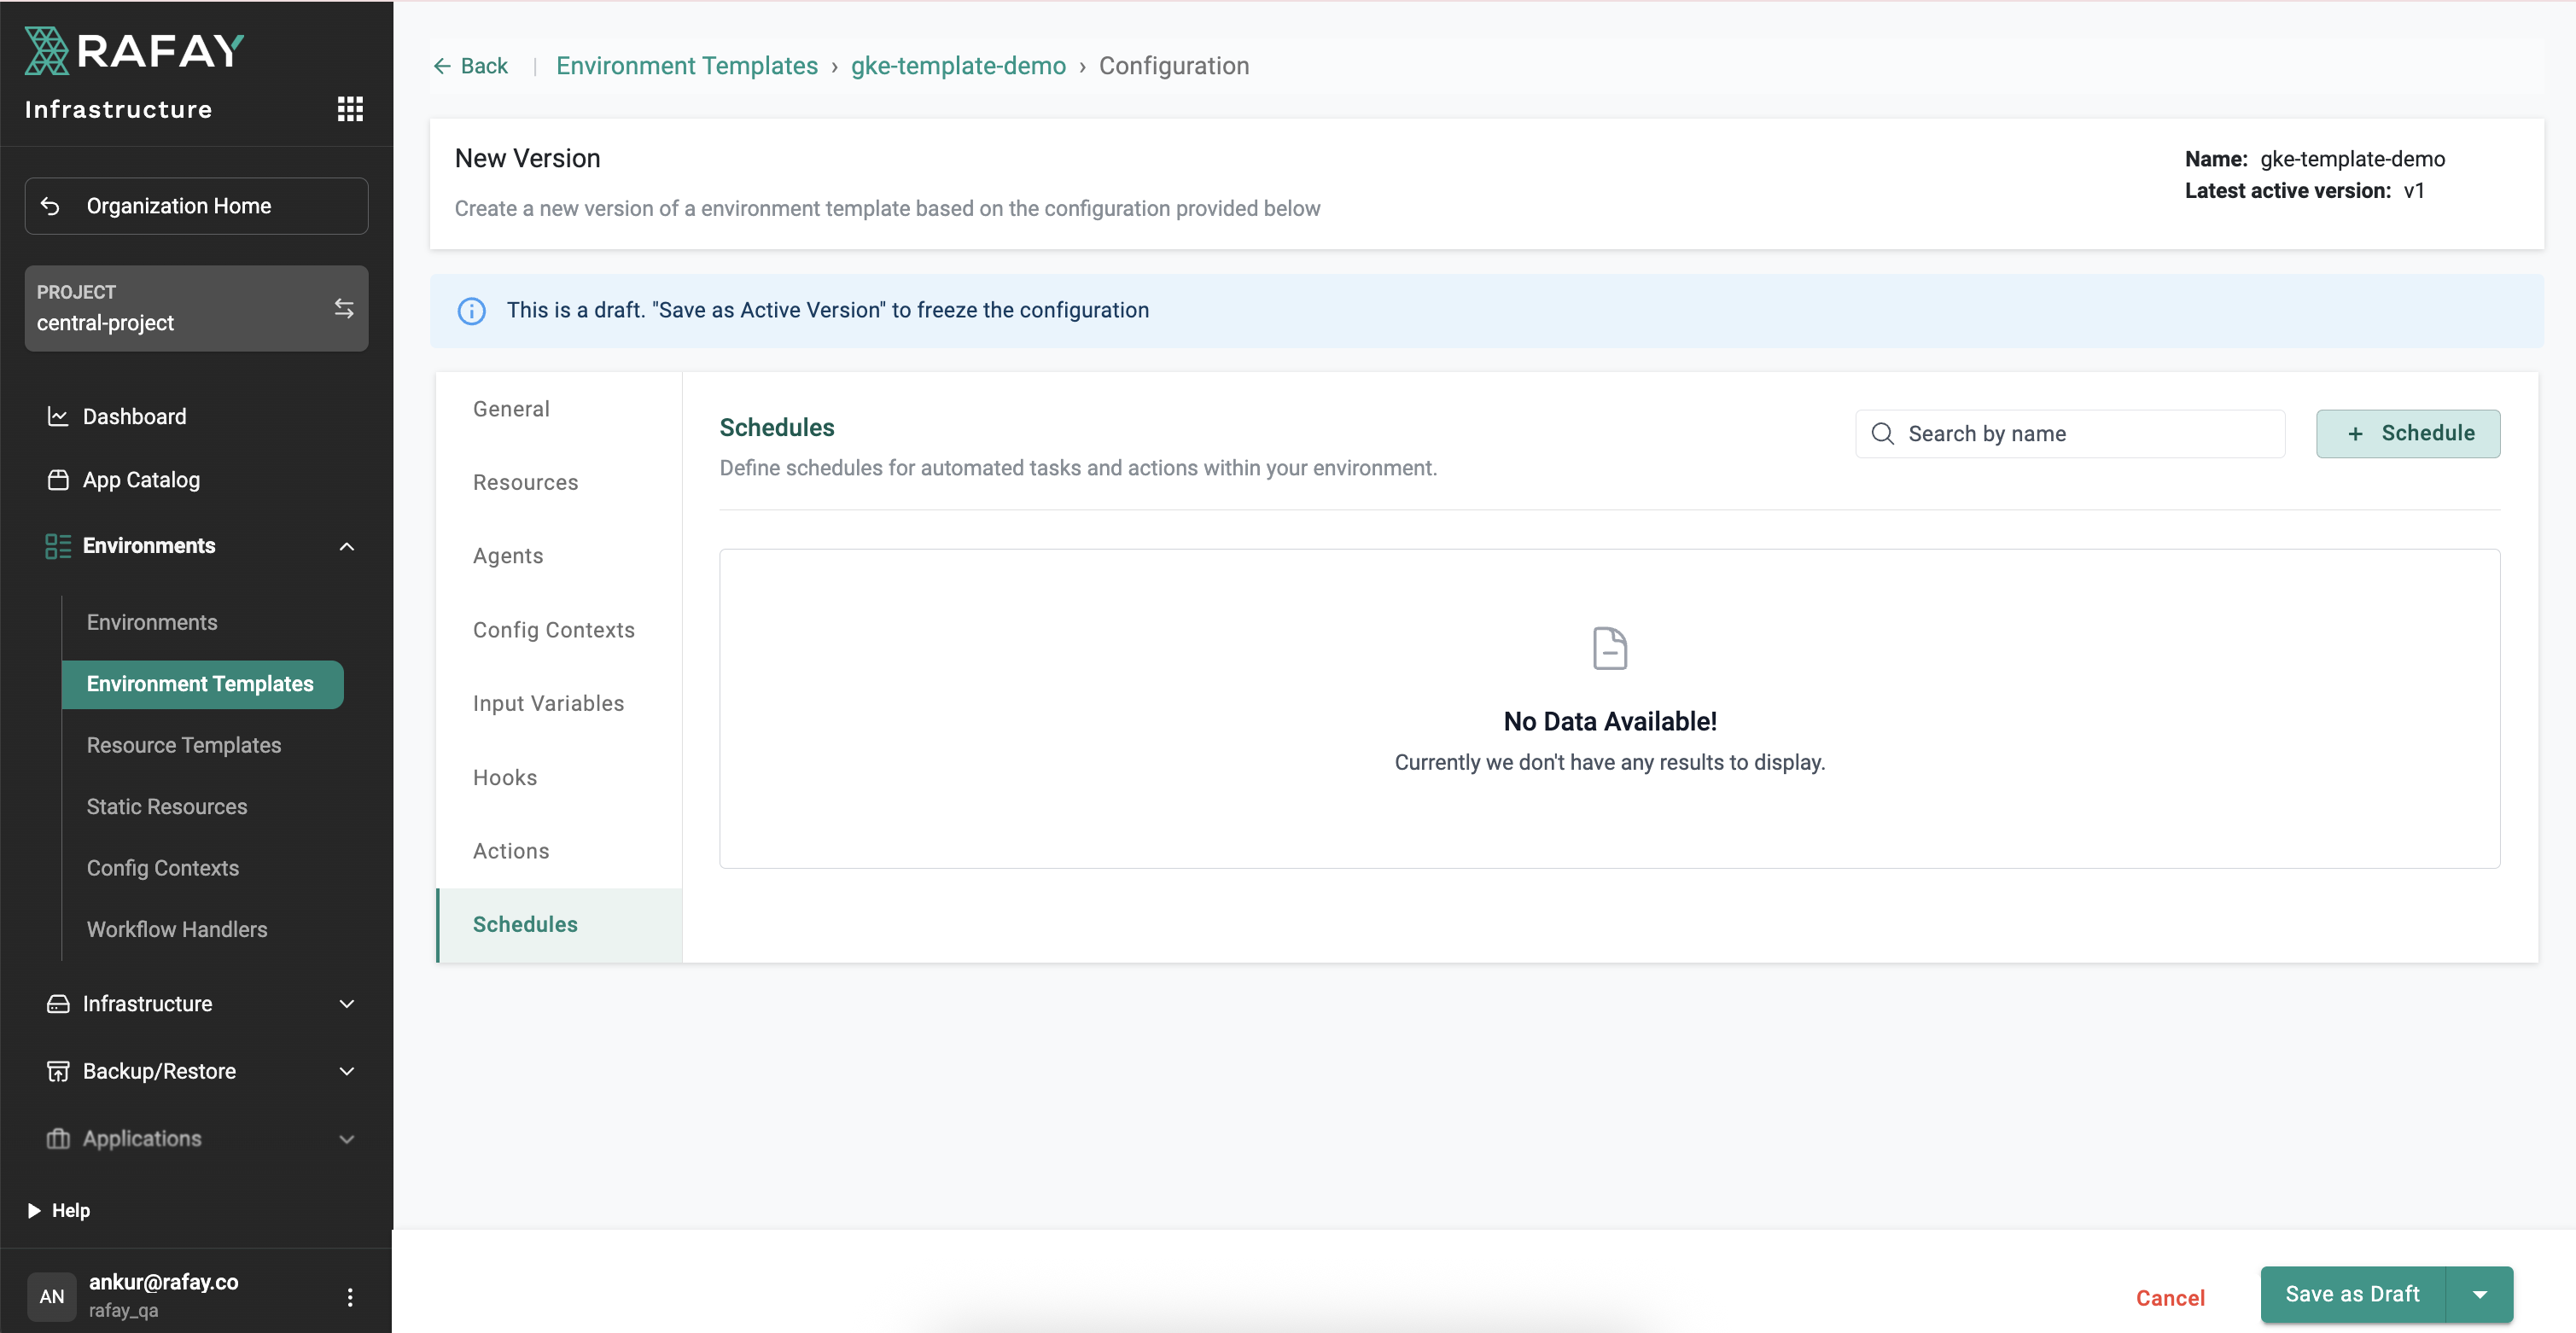
Task: Click the return arrow on Organization Home
Action: click(51, 206)
